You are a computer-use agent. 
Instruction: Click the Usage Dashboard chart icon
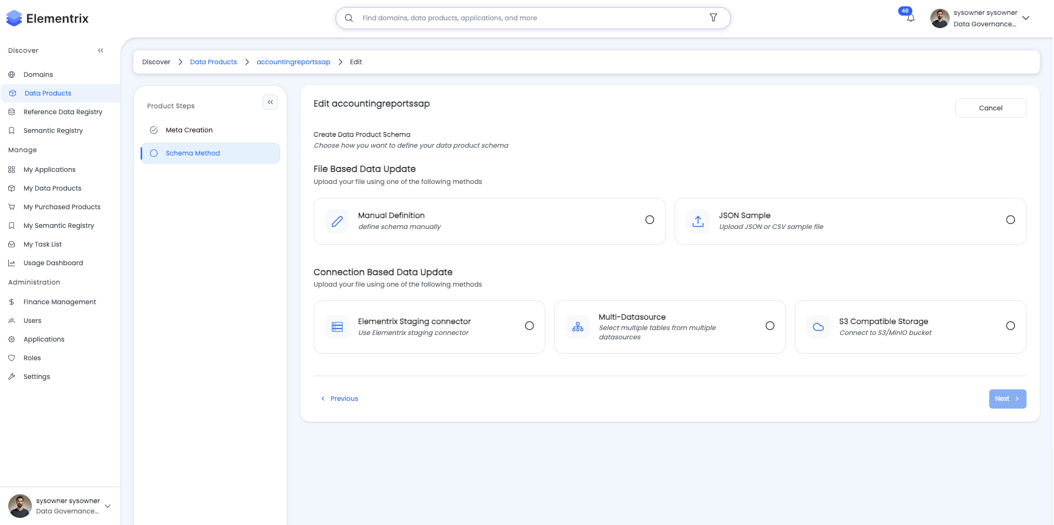[x=12, y=262]
